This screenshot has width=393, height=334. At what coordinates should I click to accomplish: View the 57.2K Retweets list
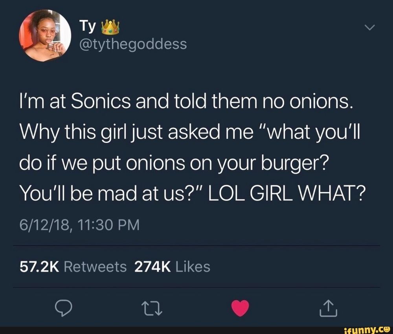click(x=73, y=266)
